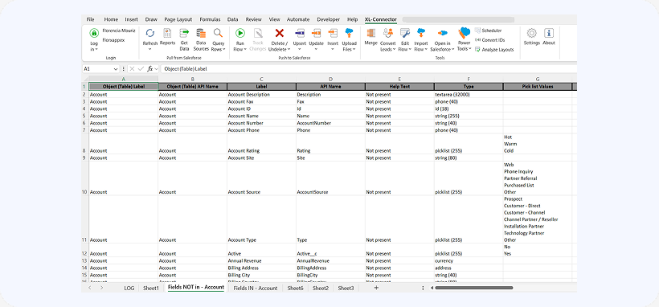Open XL-Connector Settings gear

coord(532,33)
